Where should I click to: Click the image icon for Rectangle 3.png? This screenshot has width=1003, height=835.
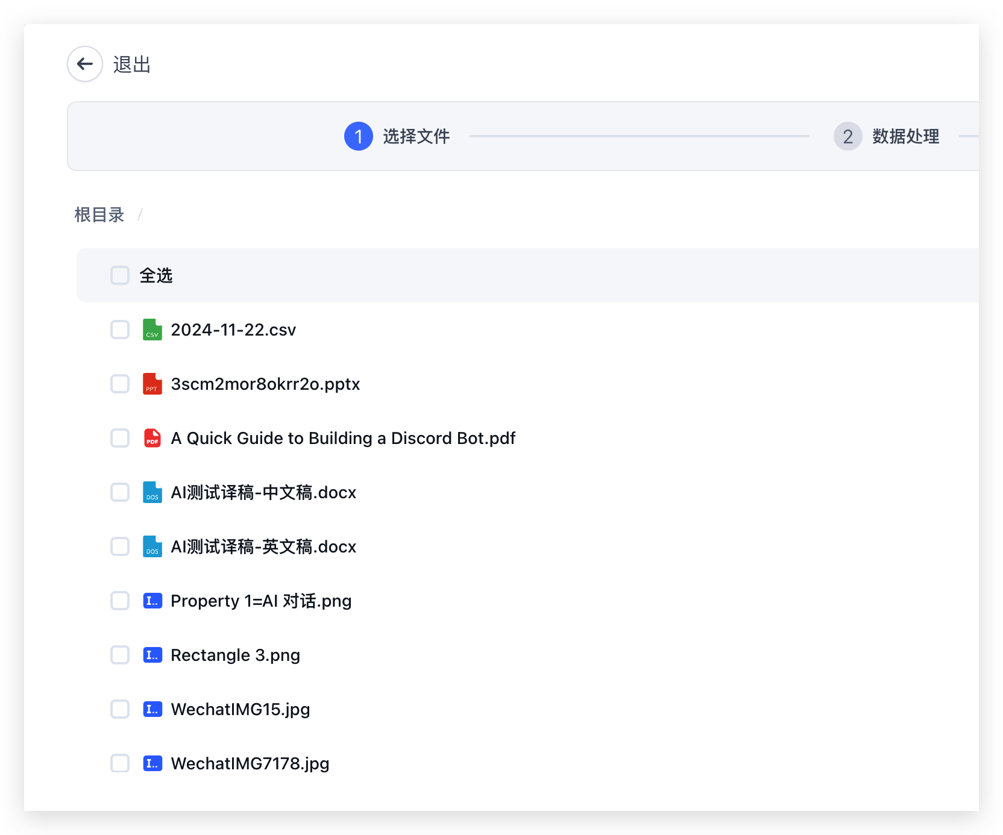coord(152,655)
